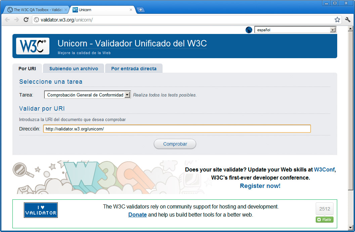The width and height of the screenshot is (355, 232).
Task: Click the globe icon beside language selector
Action: tap(249, 30)
